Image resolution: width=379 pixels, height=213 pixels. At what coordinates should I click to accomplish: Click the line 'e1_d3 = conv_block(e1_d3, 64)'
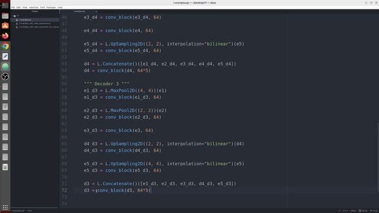pos(123,97)
